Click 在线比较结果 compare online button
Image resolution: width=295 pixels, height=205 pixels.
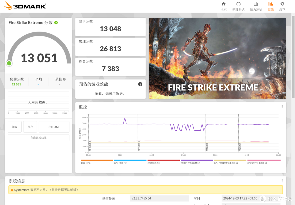(x=39, y=138)
